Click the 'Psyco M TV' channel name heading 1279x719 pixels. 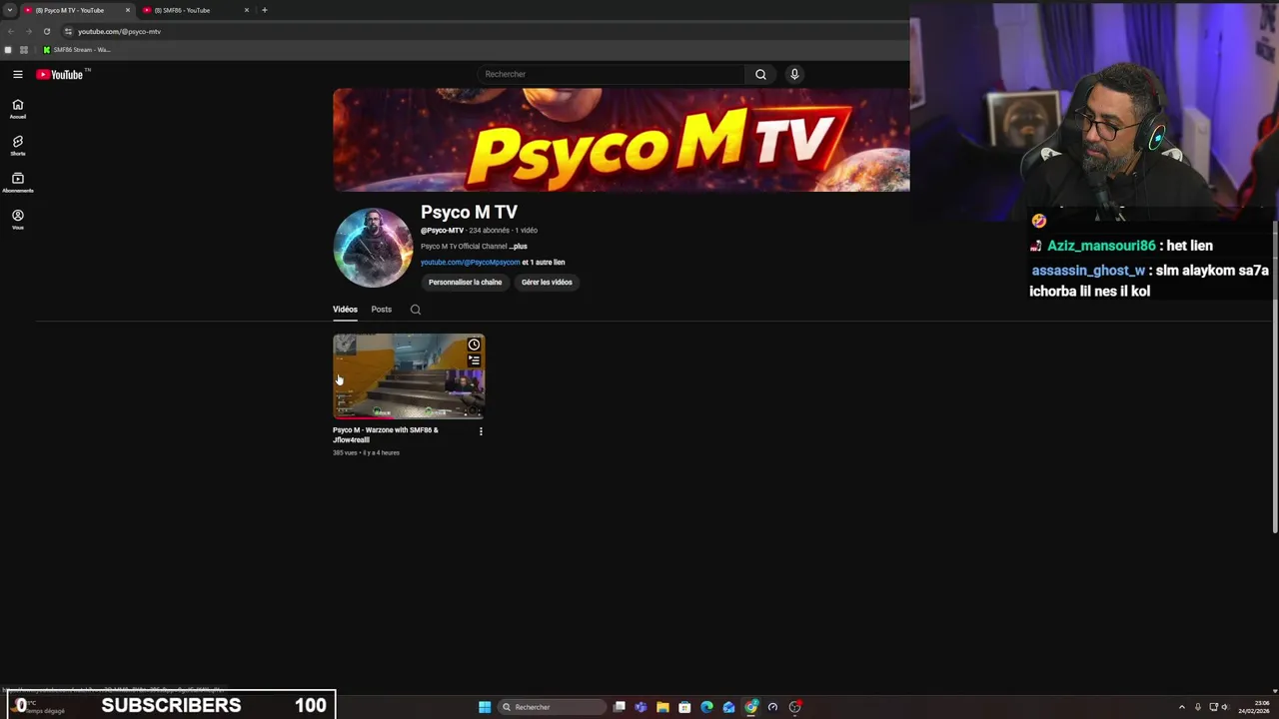point(469,212)
